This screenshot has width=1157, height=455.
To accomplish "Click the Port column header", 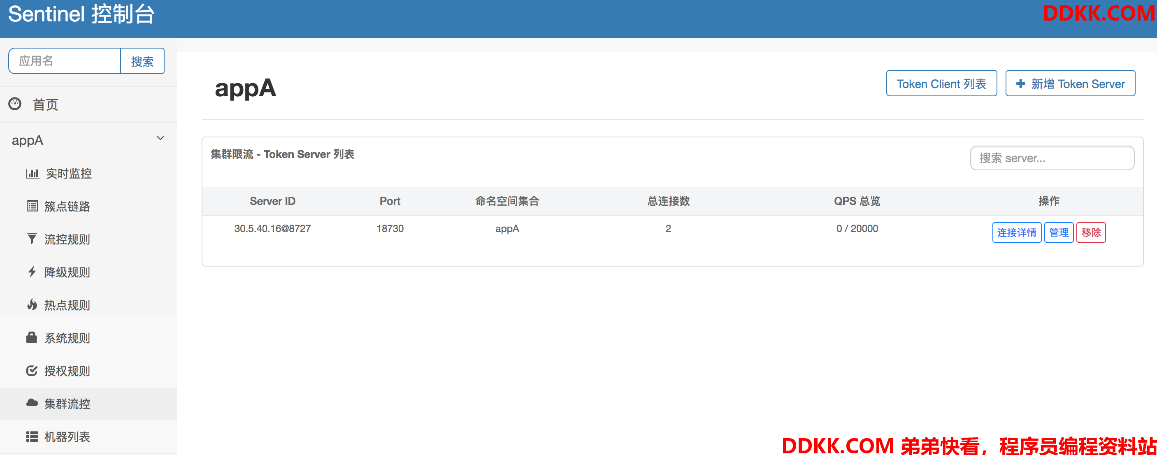I will pyautogui.click(x=390, y=201).
